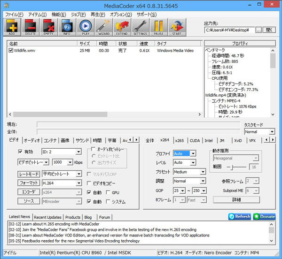Click file list horizontal scroll left arrow
The image size is (282, 259).
tap(10, 114)
